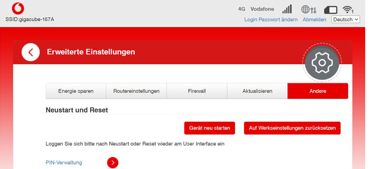Click the Login Passwort ändern link

[x=271, y=19]
